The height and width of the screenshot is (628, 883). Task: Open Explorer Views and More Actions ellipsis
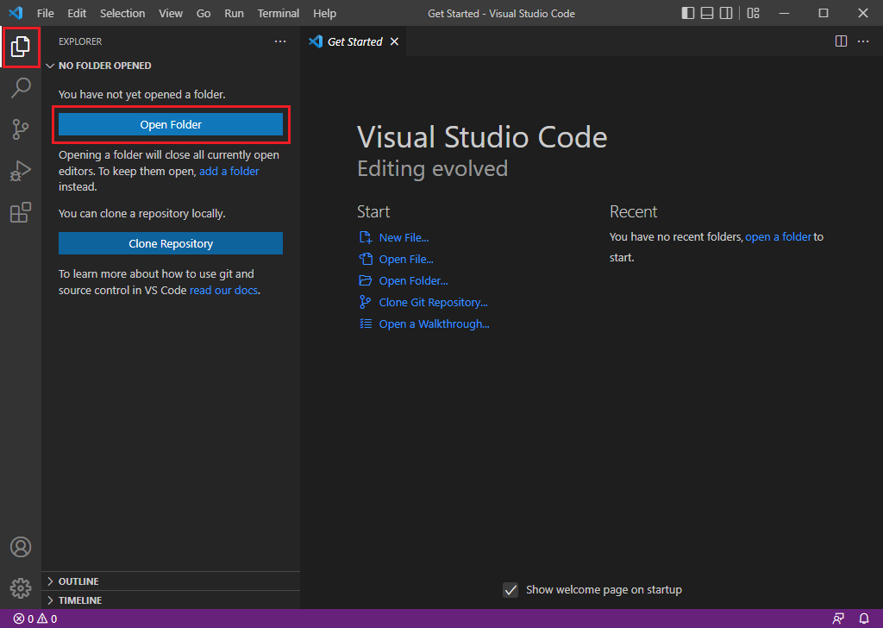280,41
